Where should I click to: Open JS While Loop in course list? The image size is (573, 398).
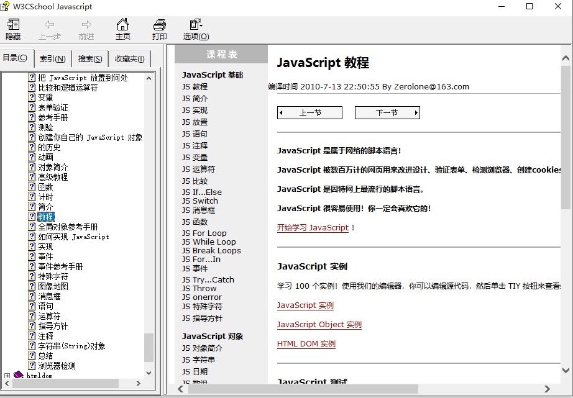tap(209, 242)
